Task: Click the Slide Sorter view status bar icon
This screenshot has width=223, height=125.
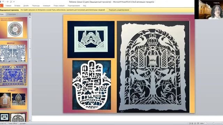Action: pos(192,124)
